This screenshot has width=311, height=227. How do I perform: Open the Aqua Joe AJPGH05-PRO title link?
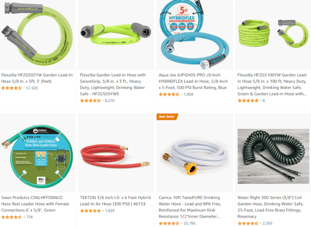[x=193, y=81]
